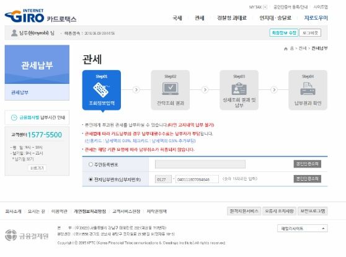Select the 전자납부번호 radio button

pyautogui.click(x=91, y=179)
